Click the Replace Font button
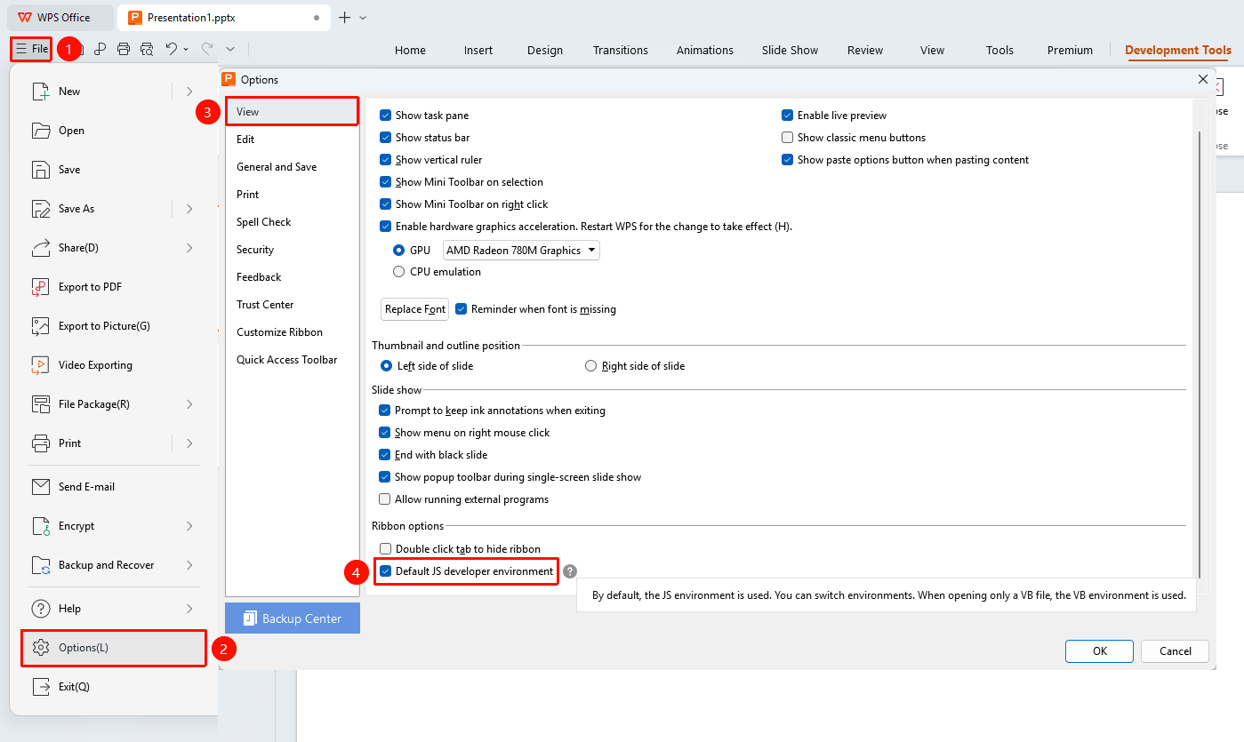Screen dimensions: 1244x742 [x=415, y=309]
